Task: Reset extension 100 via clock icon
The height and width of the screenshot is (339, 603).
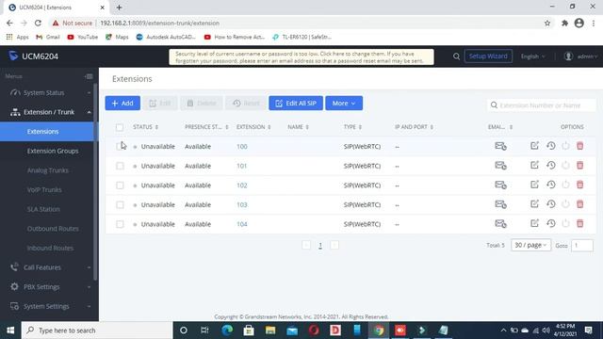Action: click(x=550, y=146)
